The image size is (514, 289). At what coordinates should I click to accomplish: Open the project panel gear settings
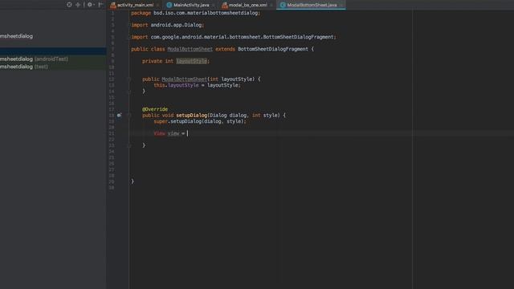click(90, 5)
